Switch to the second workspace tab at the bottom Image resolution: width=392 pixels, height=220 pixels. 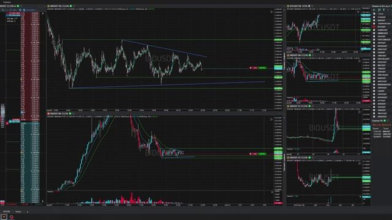click(x=18, y=212)
